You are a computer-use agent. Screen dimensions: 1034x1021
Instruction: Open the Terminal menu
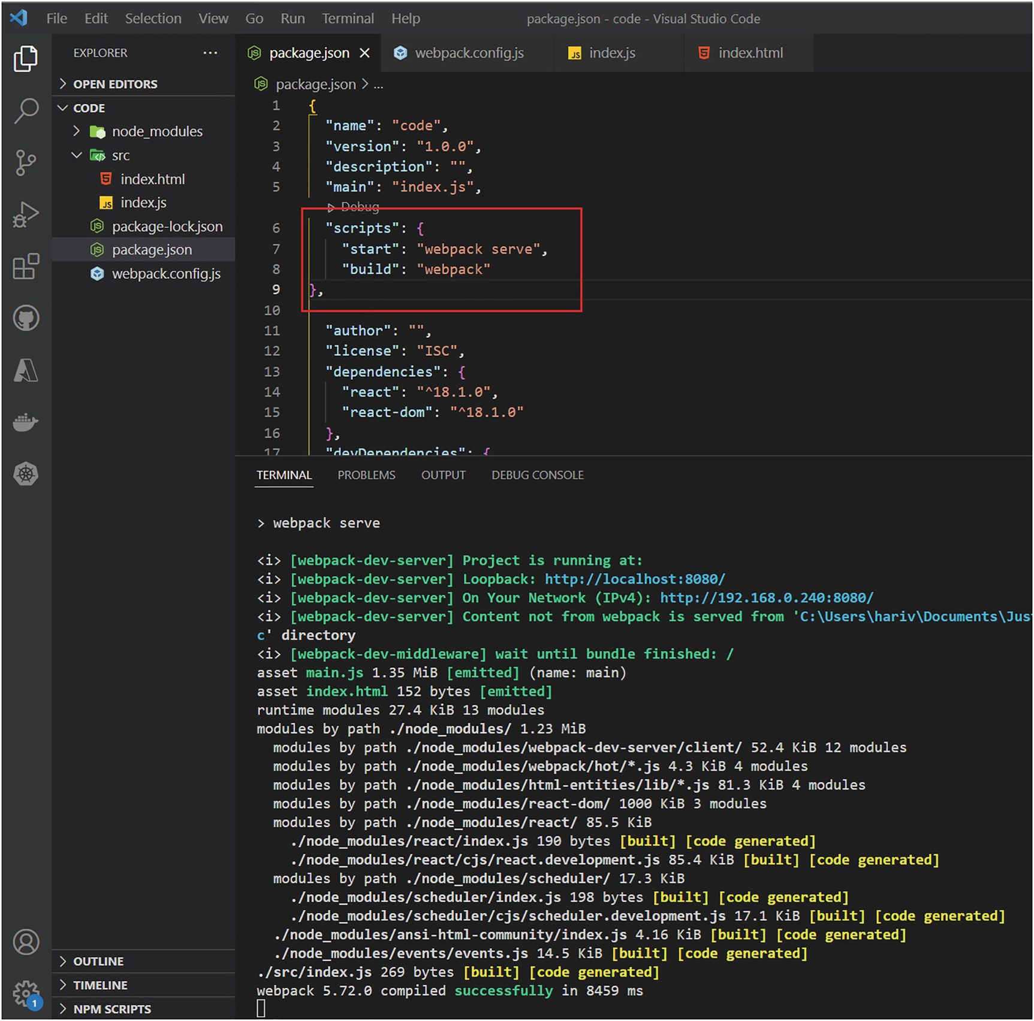coord(348,19)
